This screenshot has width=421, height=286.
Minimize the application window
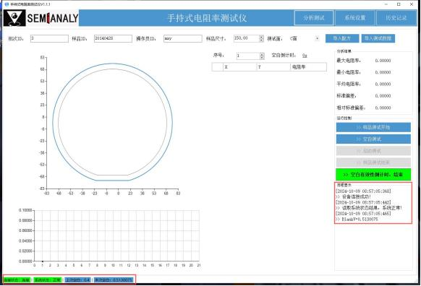click(x=386, y=4)
